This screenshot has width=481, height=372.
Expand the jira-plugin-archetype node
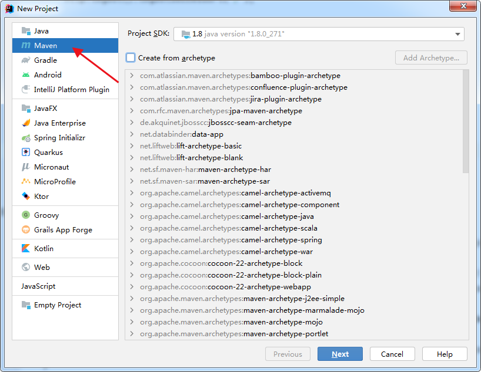pos(132,99)
